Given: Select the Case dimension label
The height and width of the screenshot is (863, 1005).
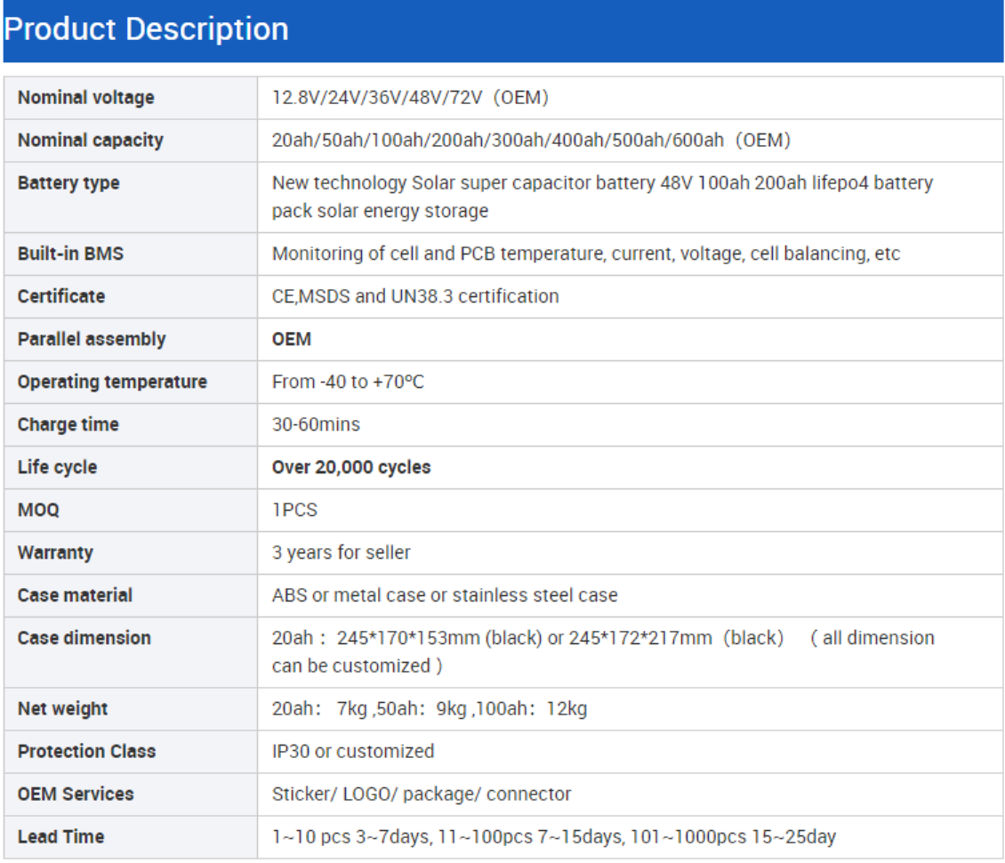Looking at the screenshot, I should [x=84, y=638].
